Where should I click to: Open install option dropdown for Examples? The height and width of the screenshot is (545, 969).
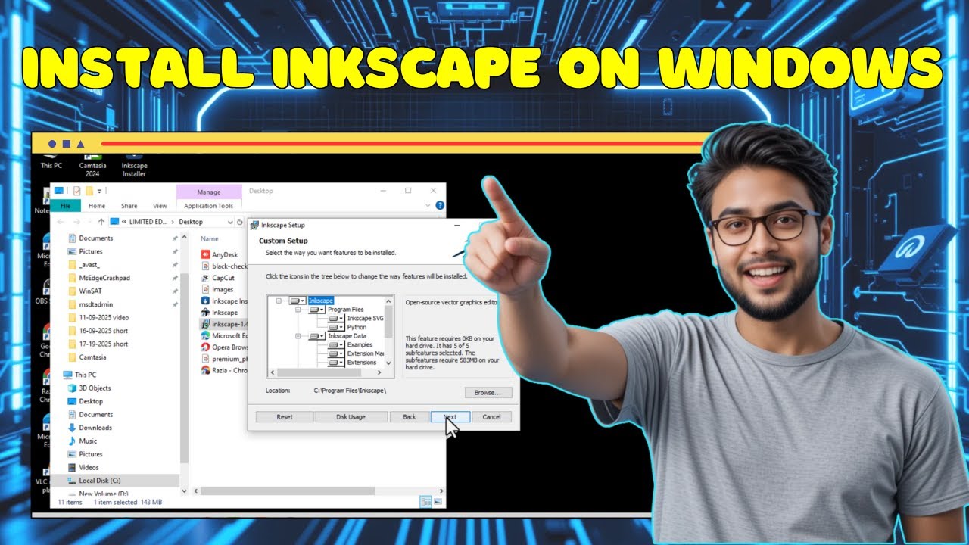[336, 344]
